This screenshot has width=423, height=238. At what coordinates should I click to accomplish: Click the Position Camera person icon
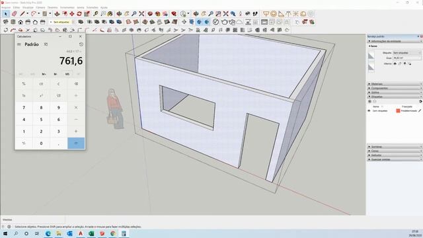pyautogui.click(x=241, y=14)
